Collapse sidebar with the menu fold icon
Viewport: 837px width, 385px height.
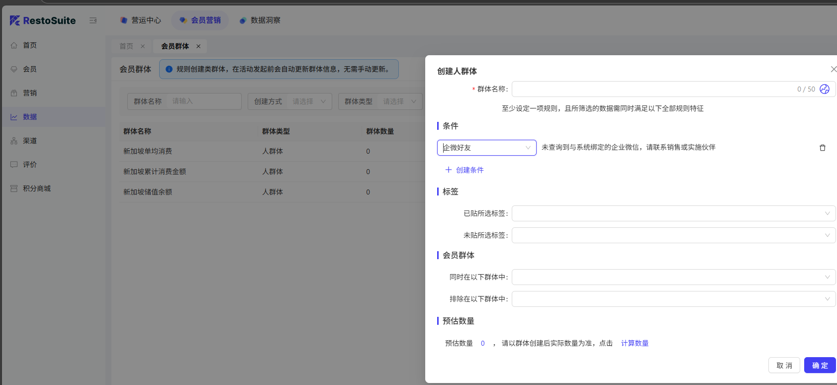pos(93,20)
